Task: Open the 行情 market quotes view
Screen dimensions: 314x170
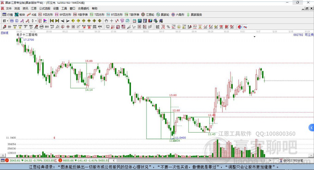Action: (7, 15)
